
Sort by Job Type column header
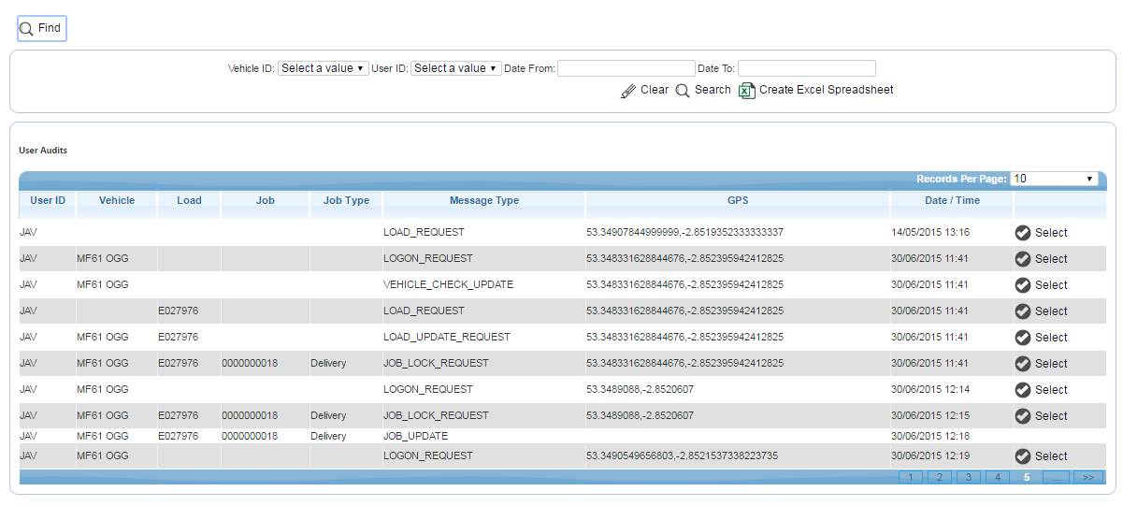(346, 200)
